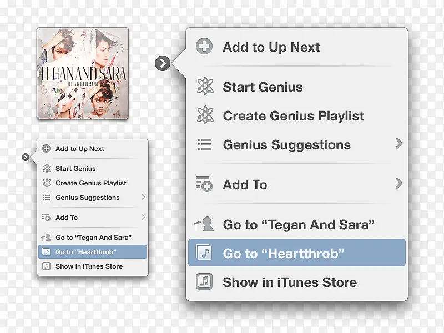
Task: Click the plus icon in large menu's Add to Up Next
Action: (x=204, y=46)
